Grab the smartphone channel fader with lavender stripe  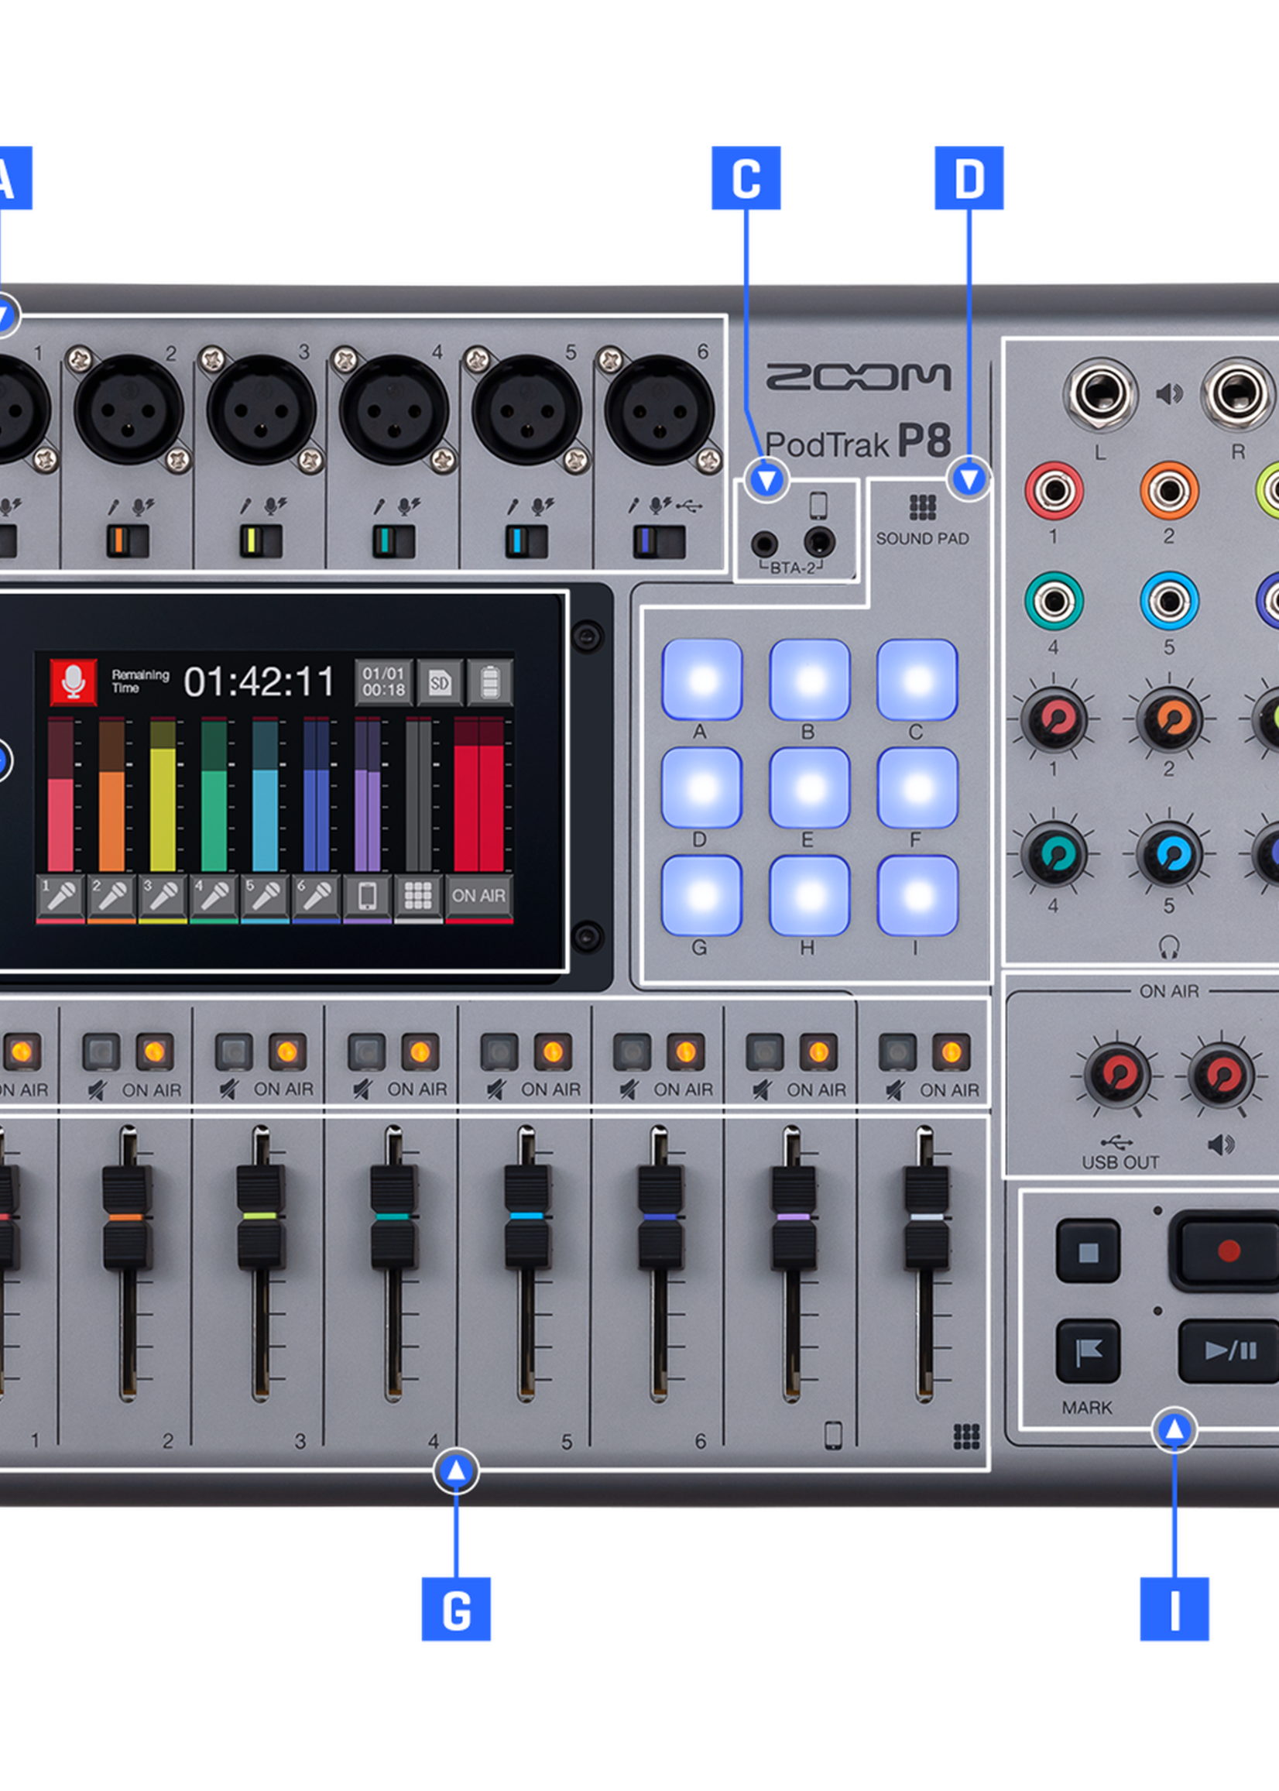click(x=793, y=1216)
